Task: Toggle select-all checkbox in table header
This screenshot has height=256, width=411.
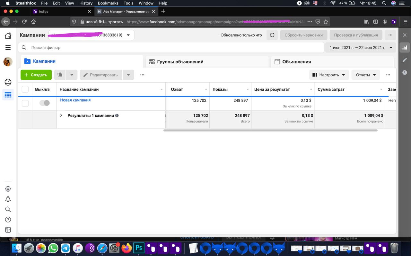Action: pyautogui.click(x=25, y=89)
